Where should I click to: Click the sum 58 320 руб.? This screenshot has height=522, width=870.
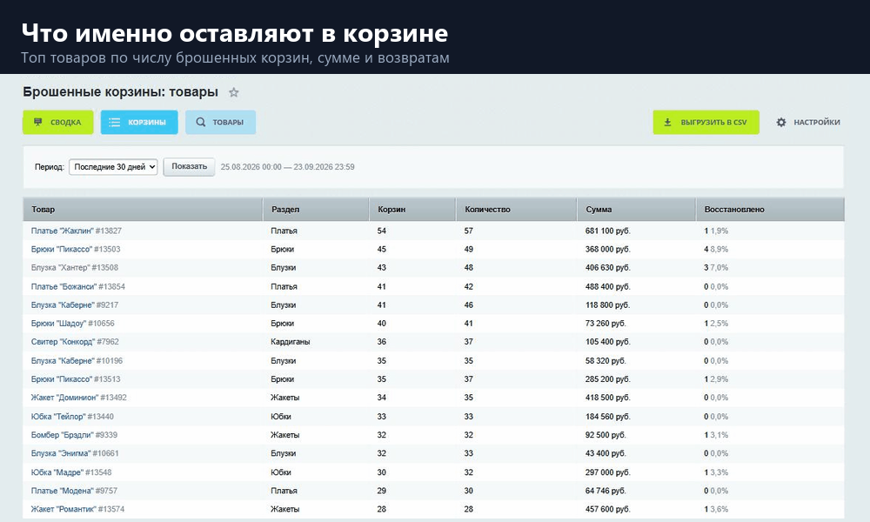[x=606, y=360]
